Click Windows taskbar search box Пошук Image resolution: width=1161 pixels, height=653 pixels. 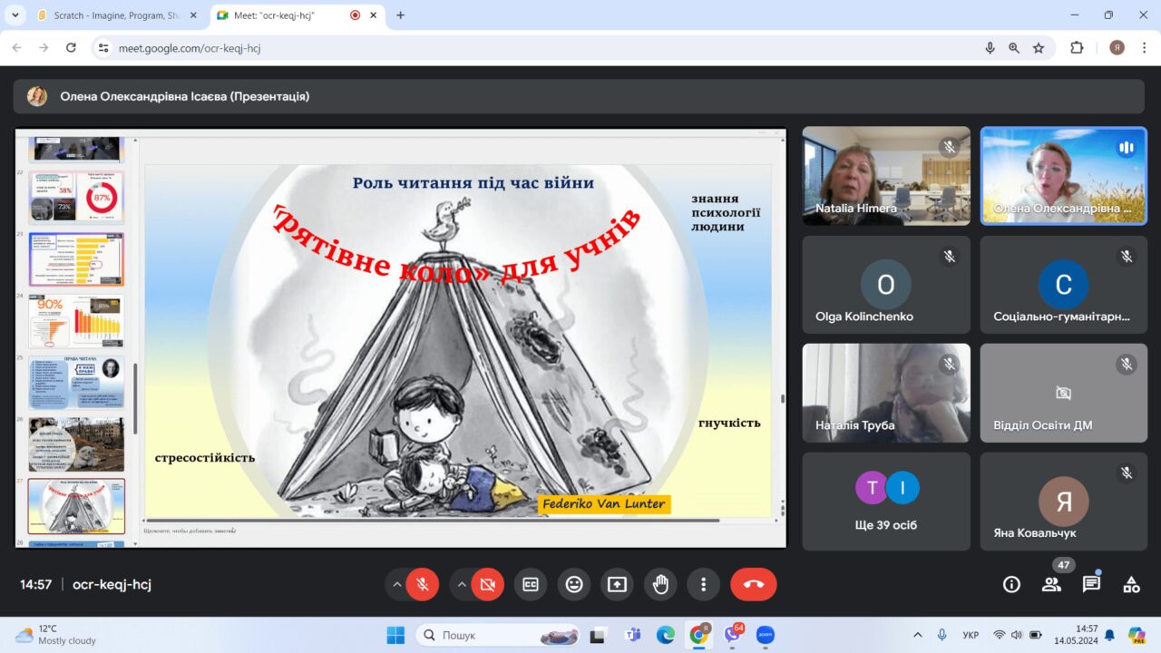pyautogui.click(x=498, y=635)
